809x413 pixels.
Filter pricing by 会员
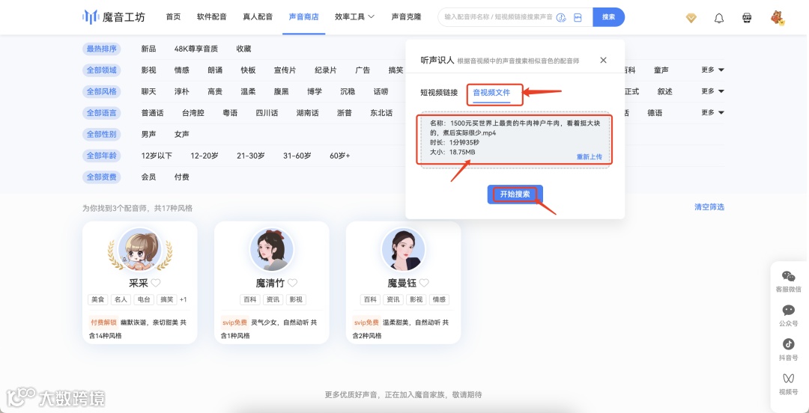148,177
